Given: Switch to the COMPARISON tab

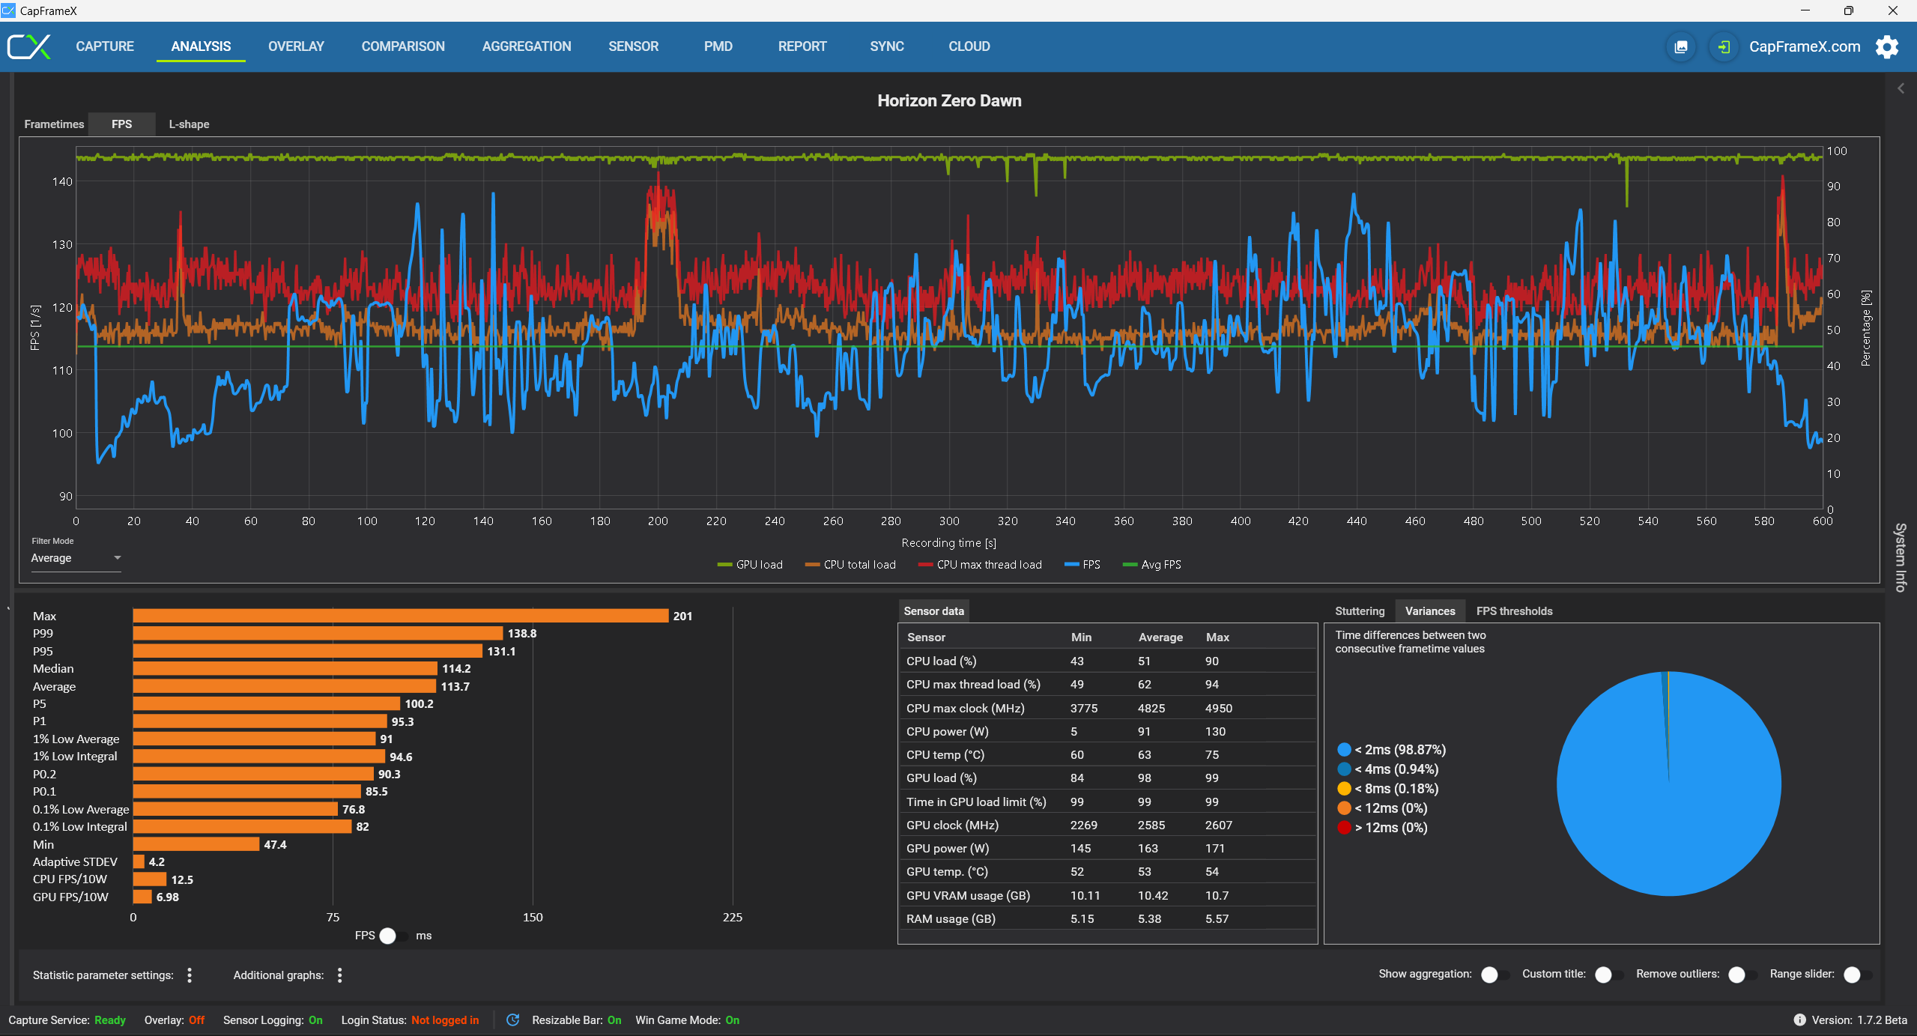Looking at the screenshot, I should (403, 46).
